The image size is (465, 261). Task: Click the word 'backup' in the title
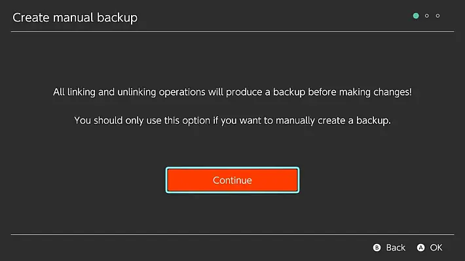point(117,18)
